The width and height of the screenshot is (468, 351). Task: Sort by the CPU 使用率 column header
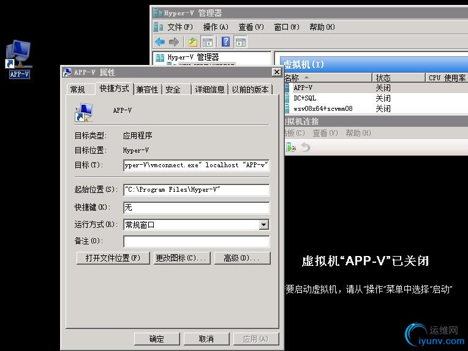(x=447, y=78)
